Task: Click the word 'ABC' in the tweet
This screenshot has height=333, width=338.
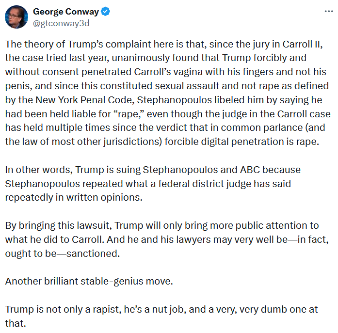Action: pos(250,170)
